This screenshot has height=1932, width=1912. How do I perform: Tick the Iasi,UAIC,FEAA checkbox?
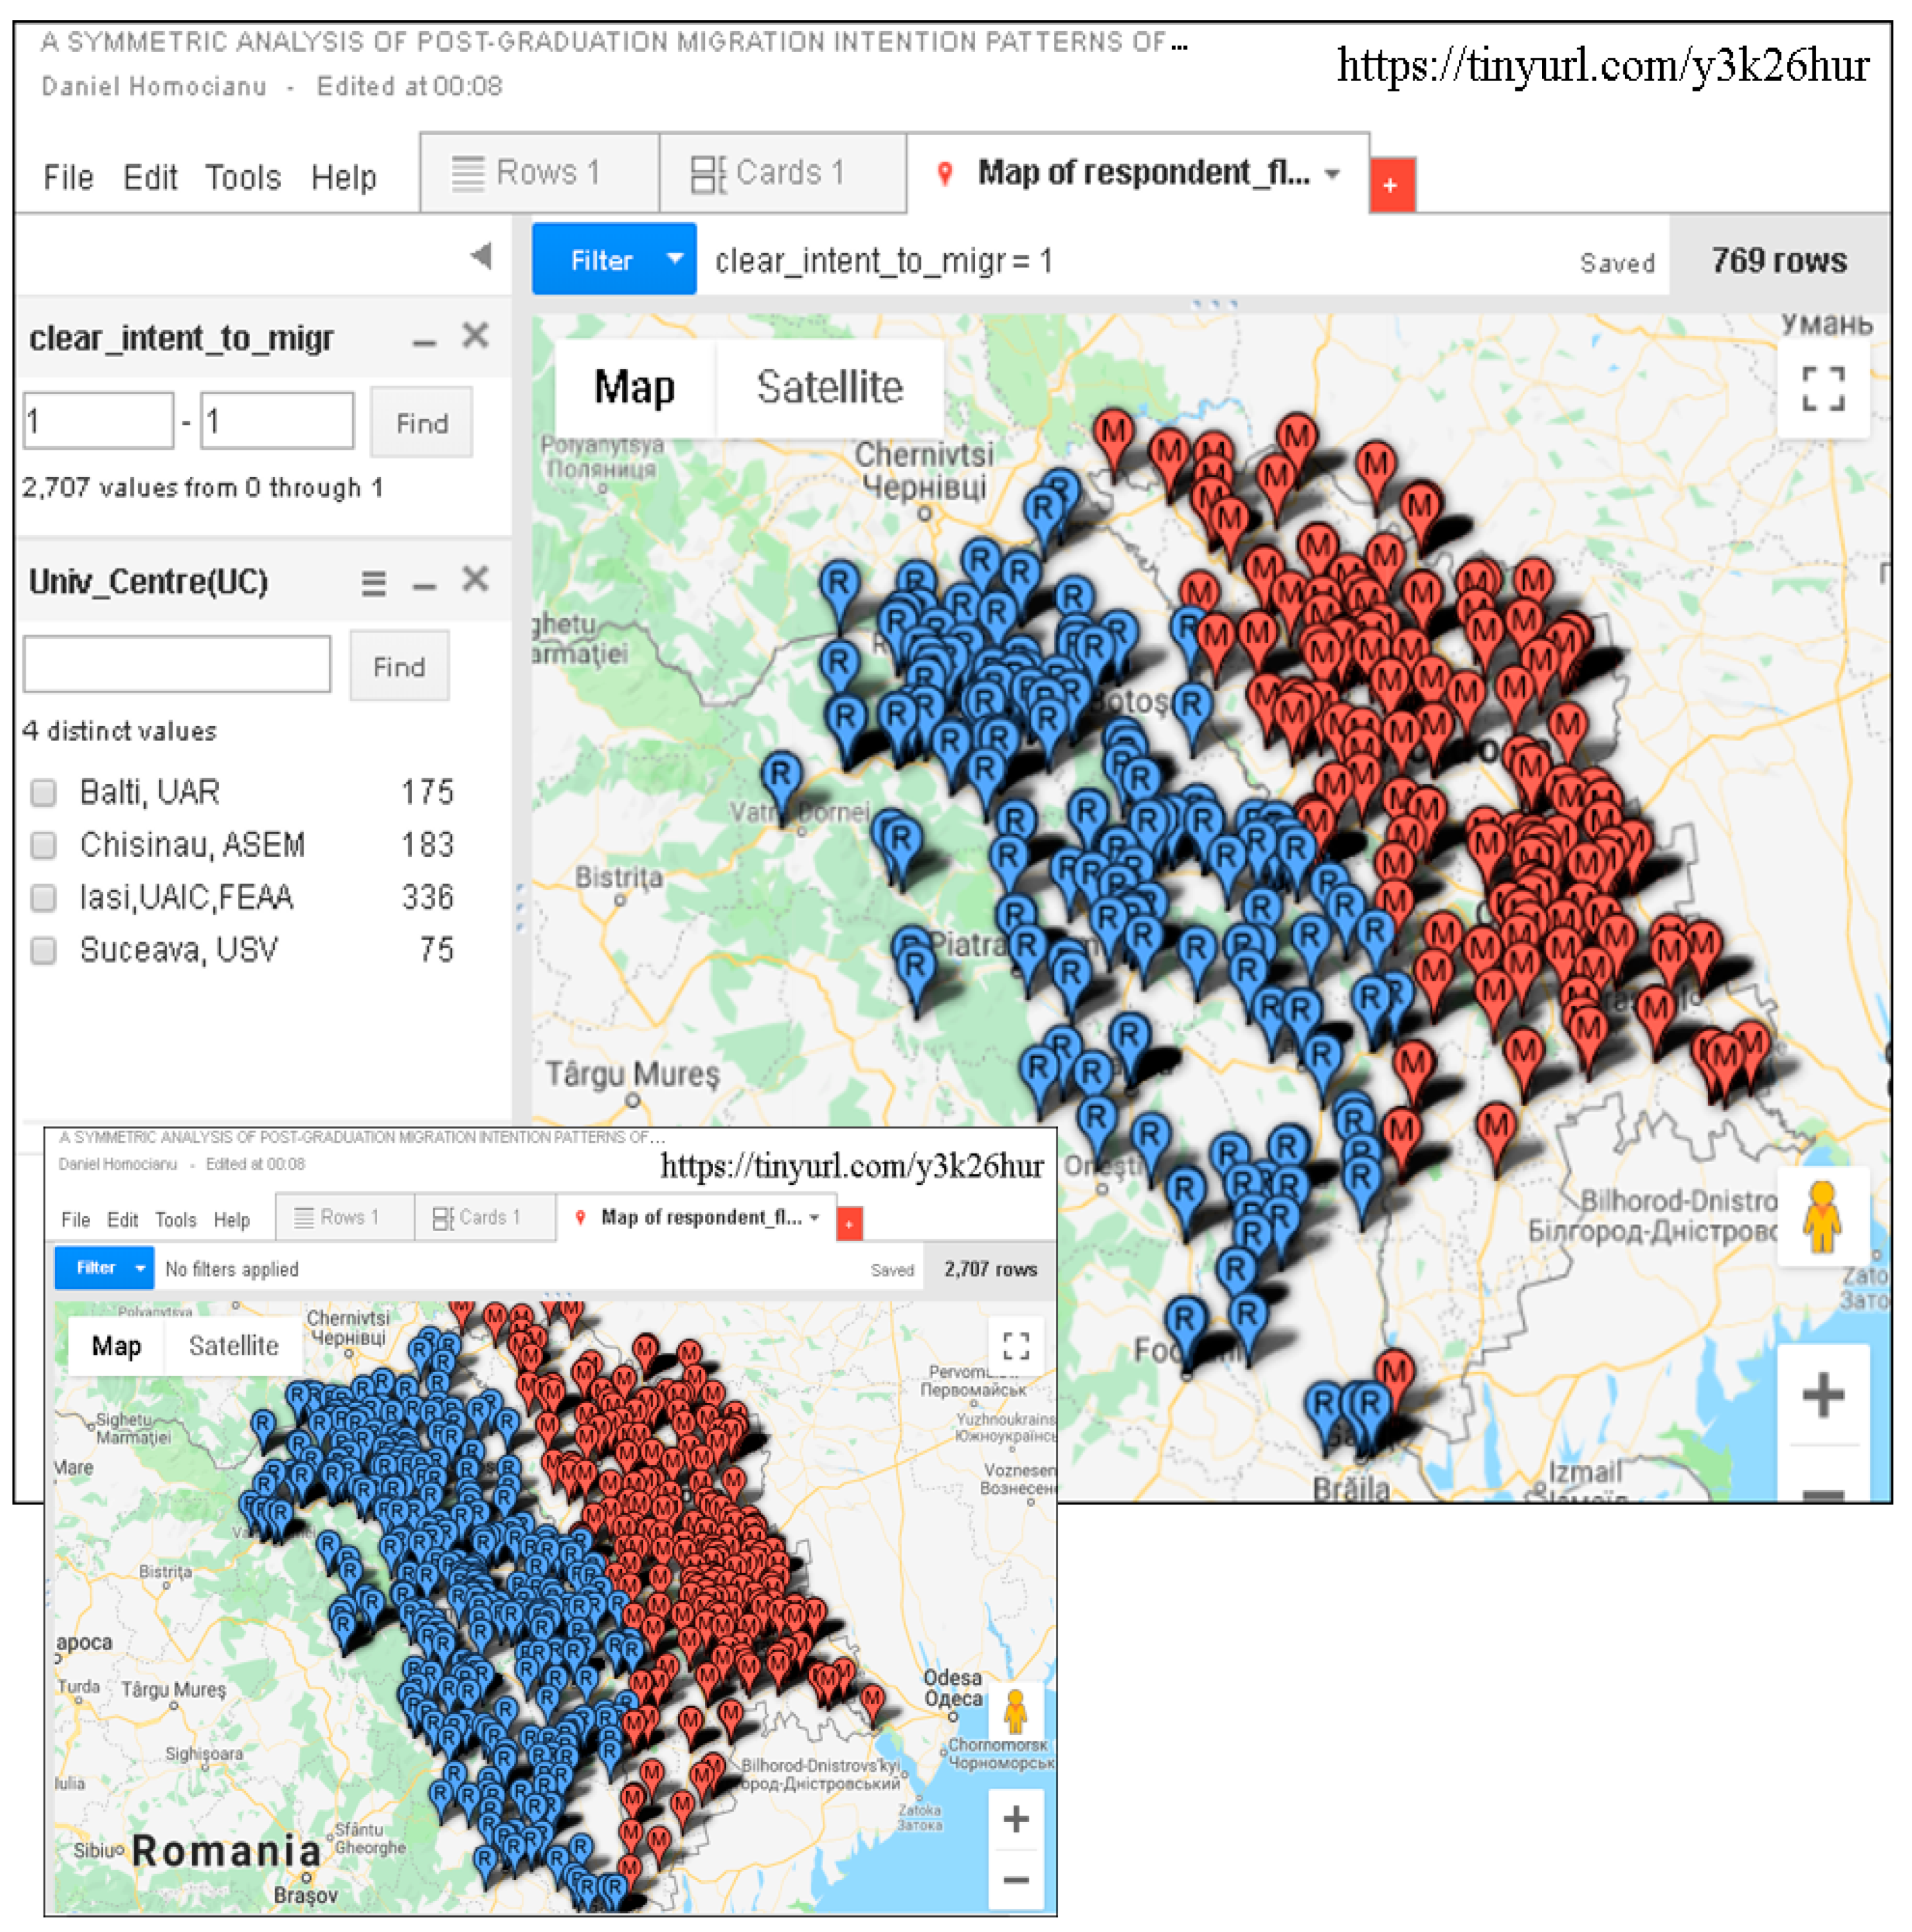click(43, 897)
